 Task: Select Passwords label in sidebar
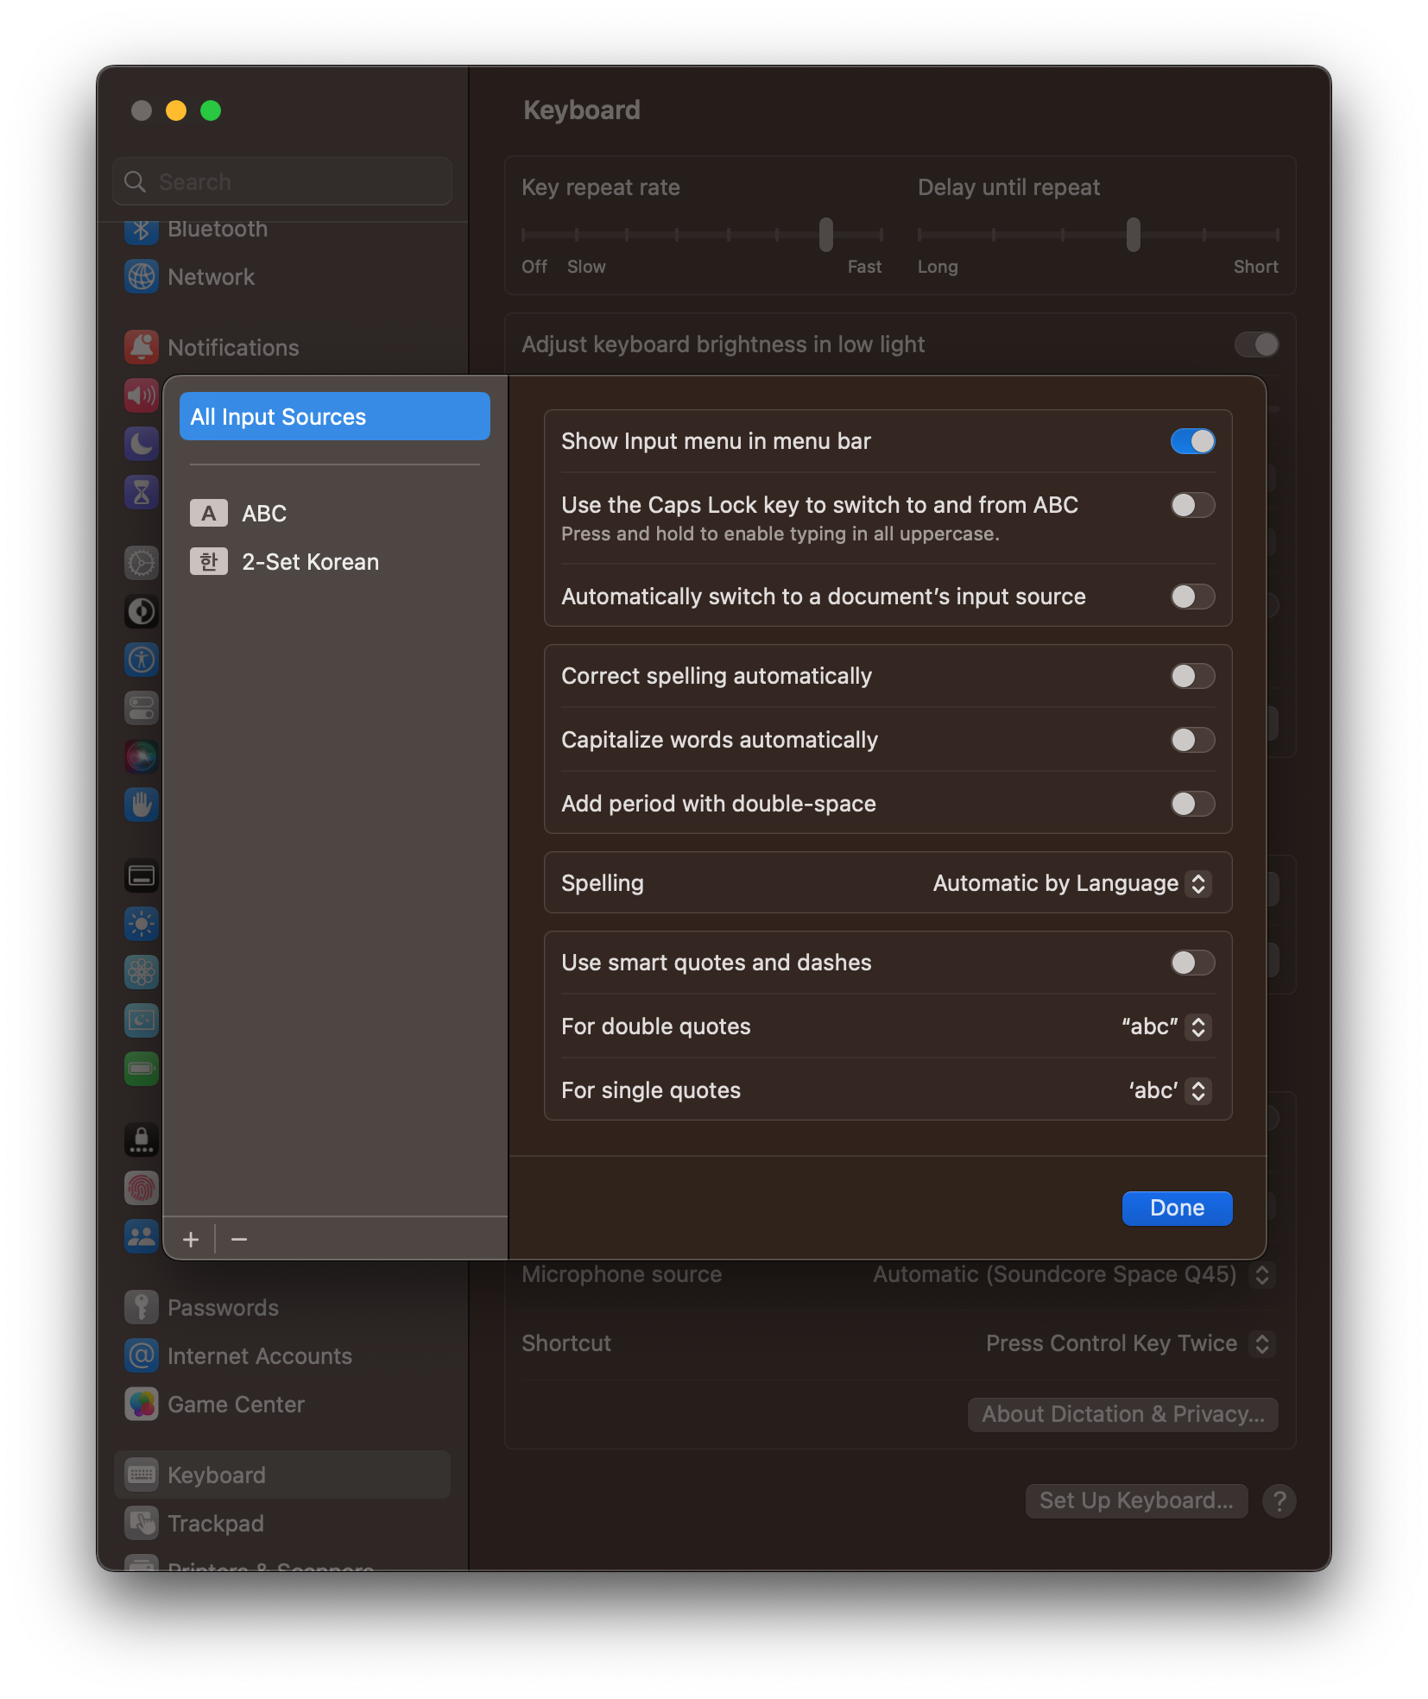223,1308
